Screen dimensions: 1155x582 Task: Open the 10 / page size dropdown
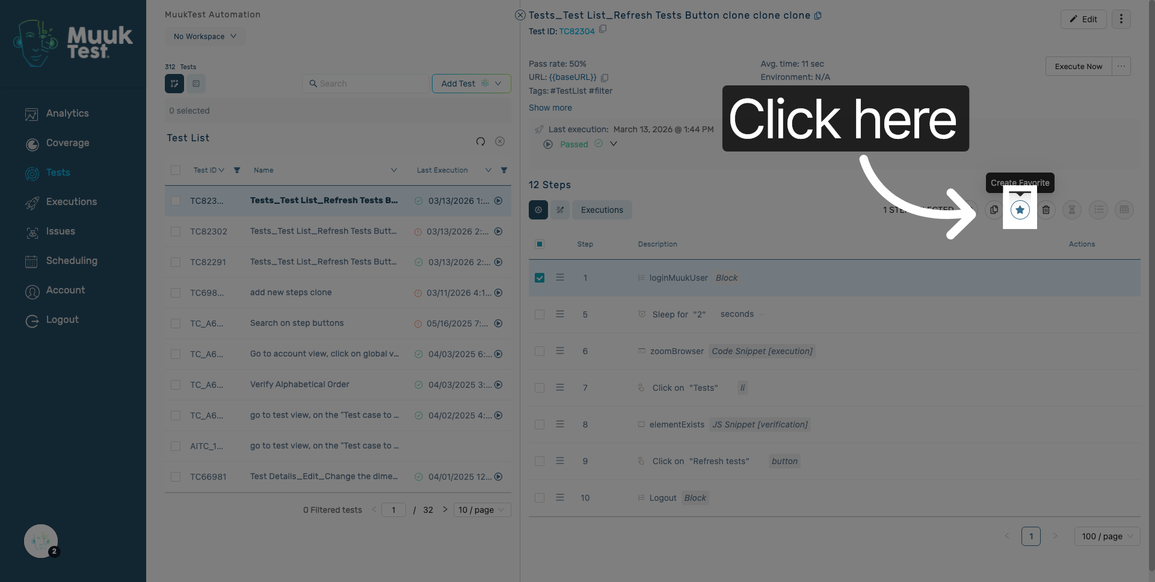tap(482, 510)
